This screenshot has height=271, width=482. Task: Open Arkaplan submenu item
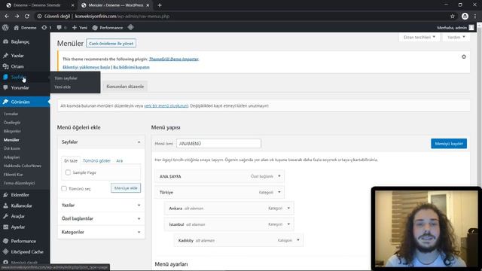point(12,157)
